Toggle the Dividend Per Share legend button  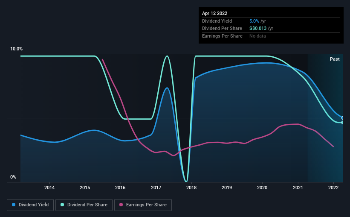[x=84, y=205]
